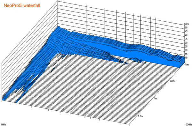The height and width of the screenshot is (126, 192).
Task: Click the 15 dBU scale value
Action: pos(186,54)
